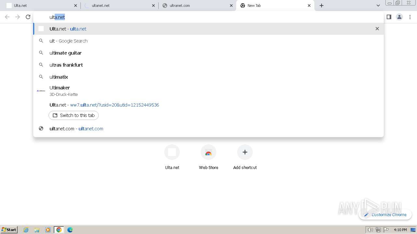This screenshot has height=234, width=417.
Task: Close the ultanet.net tab
Action: 153,6
